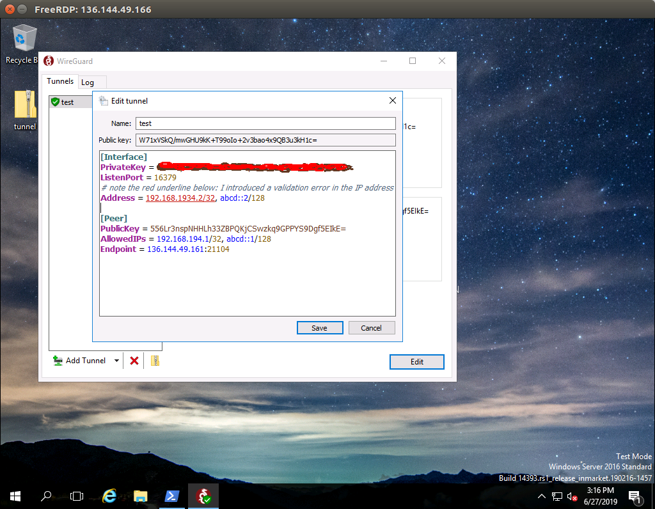Show hidden system tray icons

(542, 496)
